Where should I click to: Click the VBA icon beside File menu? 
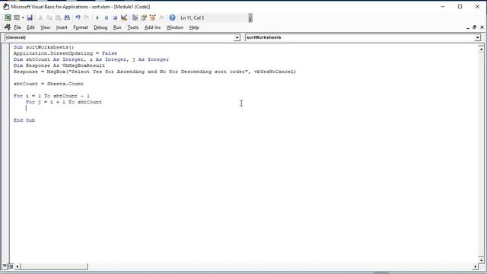click(8, 27)
